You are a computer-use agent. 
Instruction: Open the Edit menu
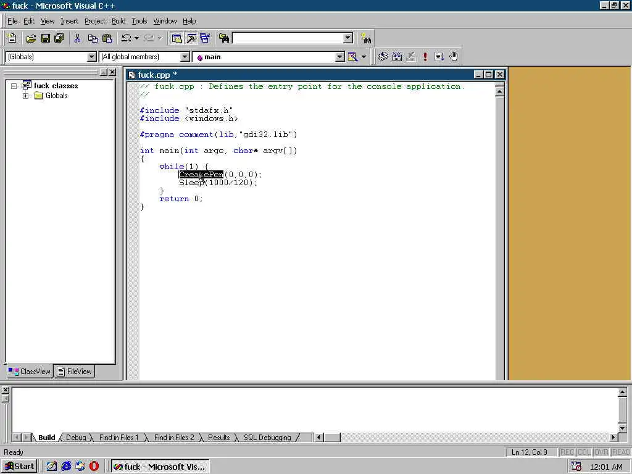click(29, 21)
